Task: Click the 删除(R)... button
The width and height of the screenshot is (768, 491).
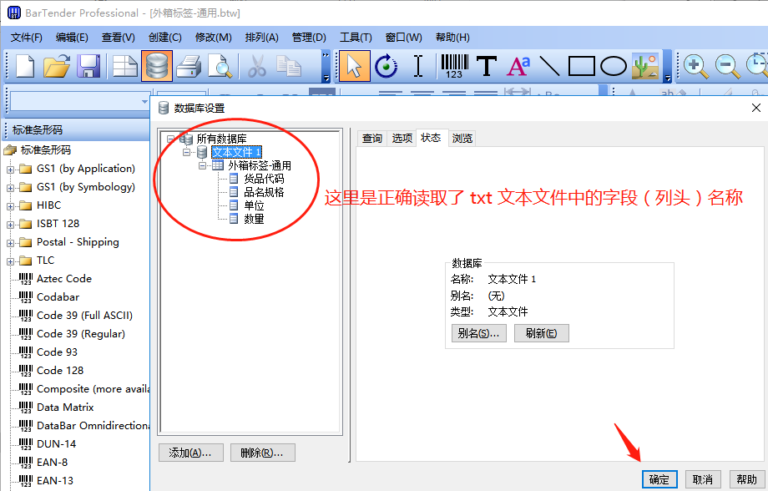Action: [x=262, y=453]
